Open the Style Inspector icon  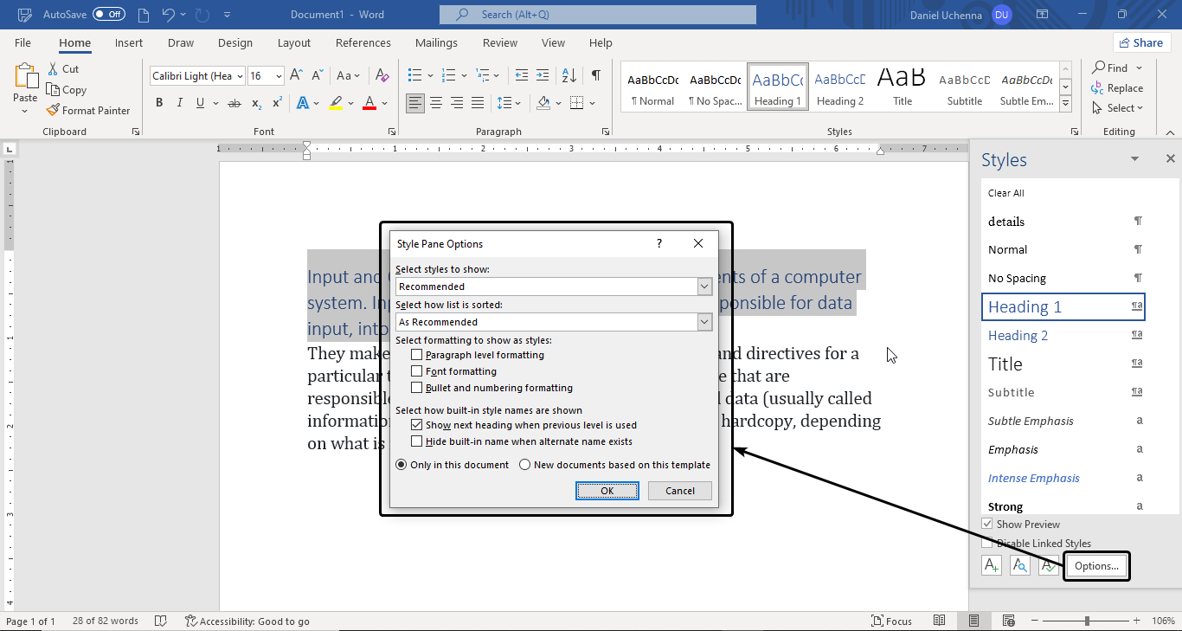tap(1020, 566)
